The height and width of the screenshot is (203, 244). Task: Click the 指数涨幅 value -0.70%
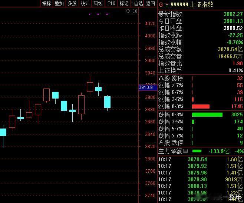click(235, 42)
